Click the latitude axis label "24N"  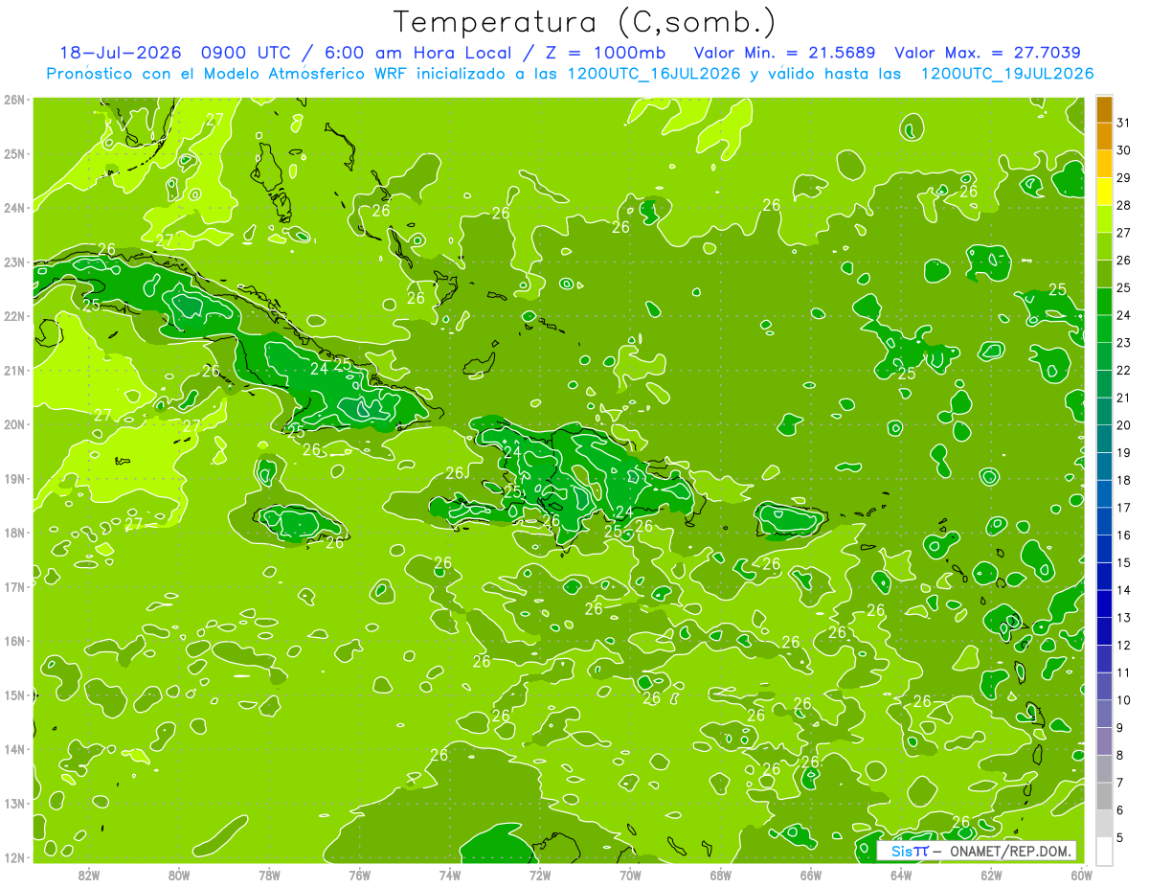[14, 207]
